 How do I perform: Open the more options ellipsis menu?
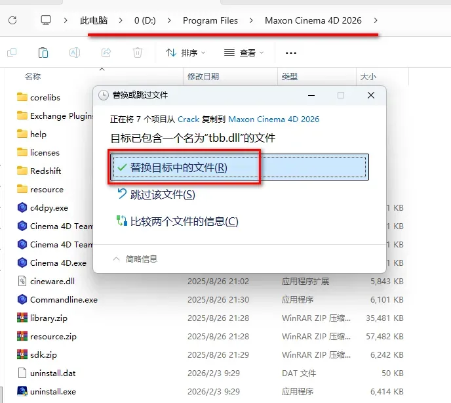(291, 53)
